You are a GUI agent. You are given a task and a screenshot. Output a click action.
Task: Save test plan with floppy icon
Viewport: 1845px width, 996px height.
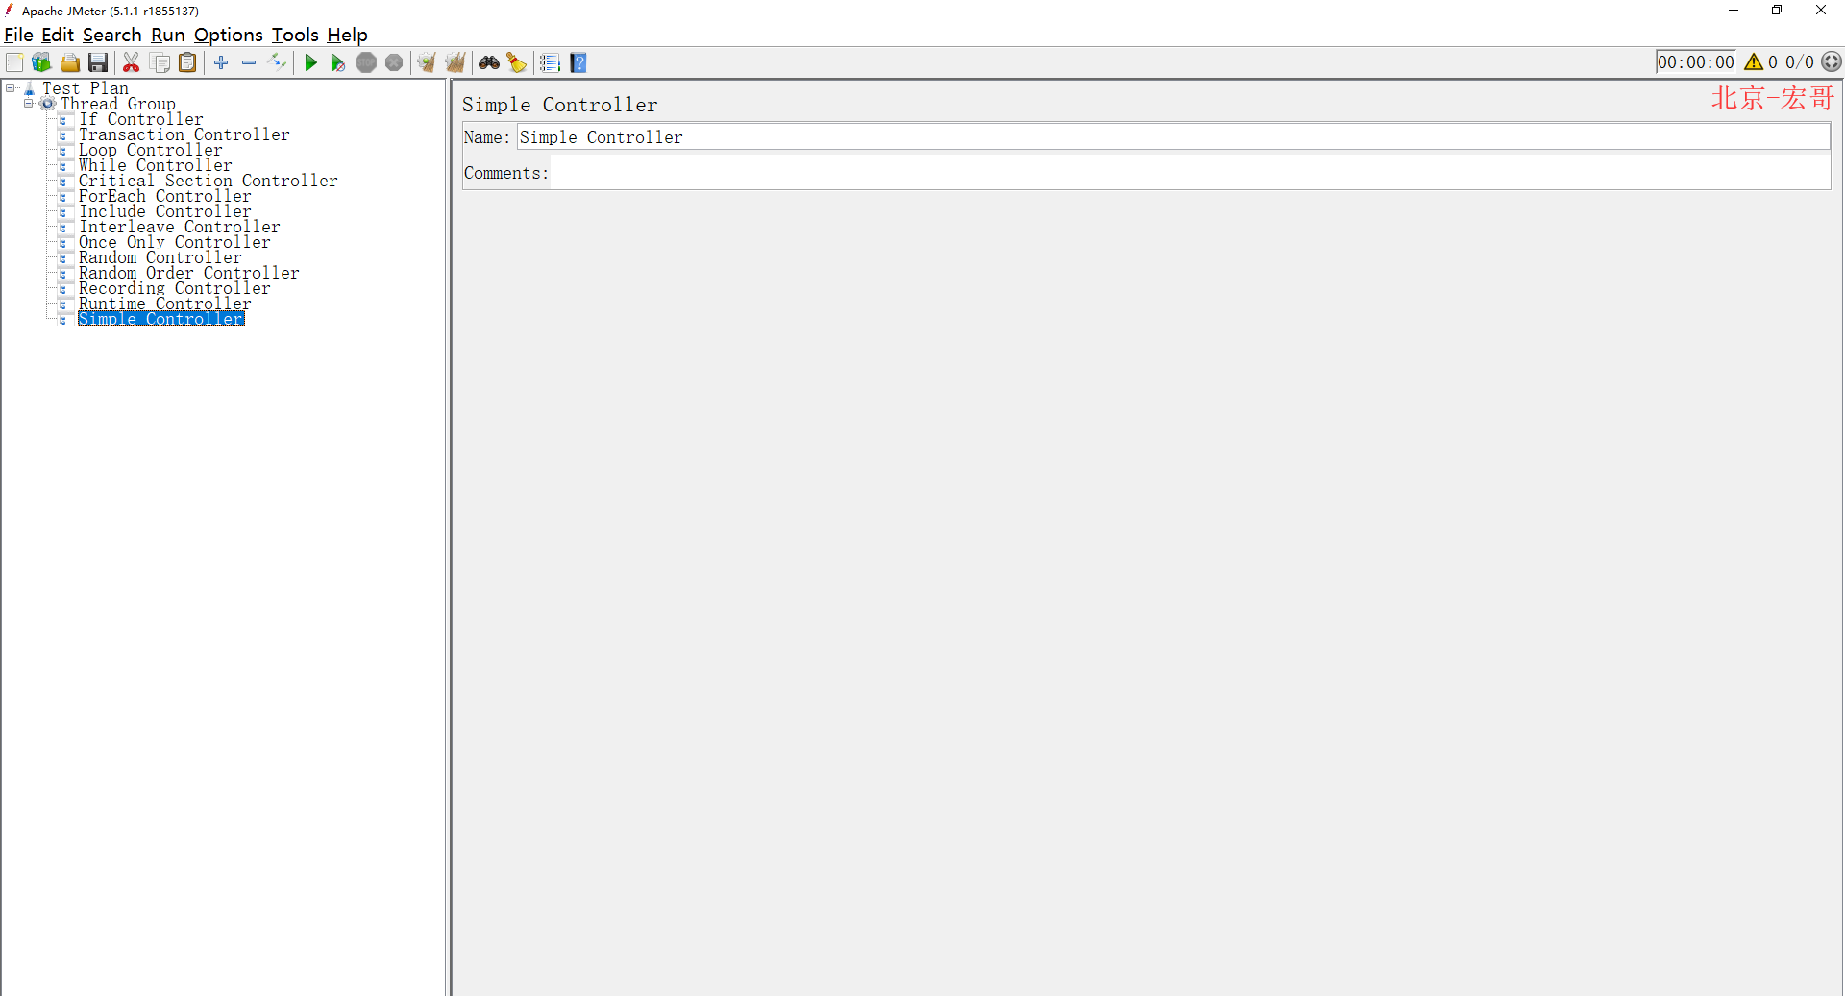click(x=98, y=62)
